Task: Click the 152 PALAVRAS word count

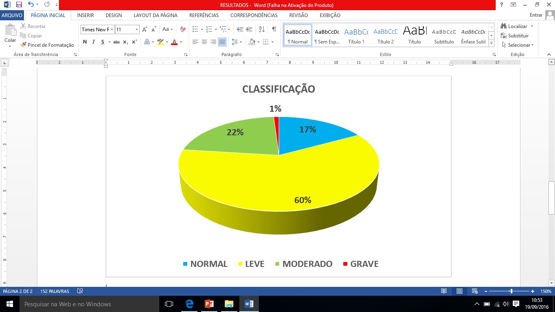Action: point(54,291)
